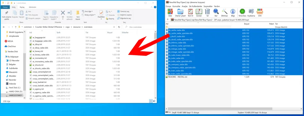
Task: Open the SFX archive icon
Action: pos(259,12)
